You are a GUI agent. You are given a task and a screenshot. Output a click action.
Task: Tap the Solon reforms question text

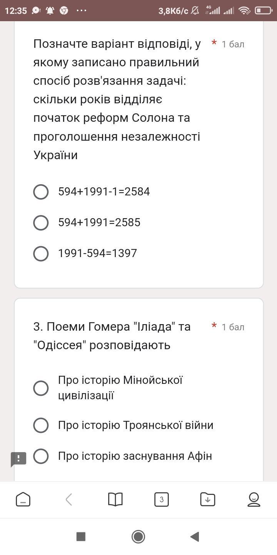point(117,99)
